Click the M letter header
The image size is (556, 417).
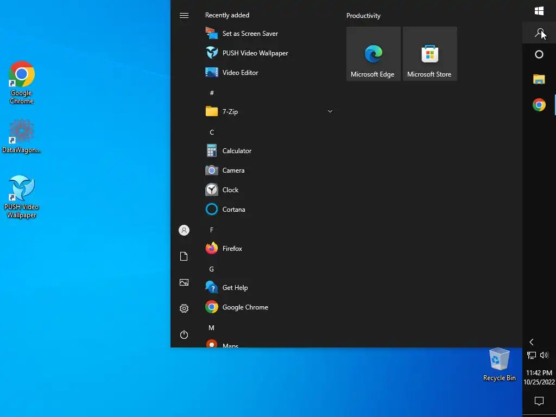coord(212,328)
